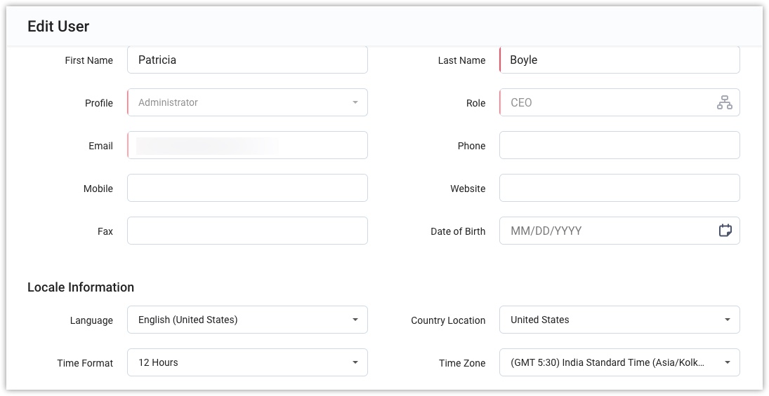This screenshot has height=396, width=769.
Task: Open the Time Format dropdown
Action: pyautogui.click(x=247, y=363)
